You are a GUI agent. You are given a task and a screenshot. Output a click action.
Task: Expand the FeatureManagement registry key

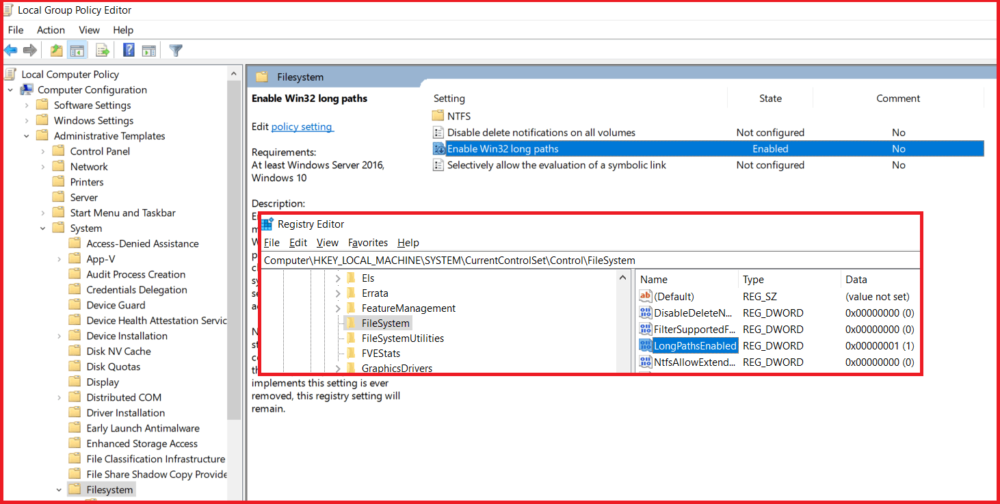click(338, 308)
